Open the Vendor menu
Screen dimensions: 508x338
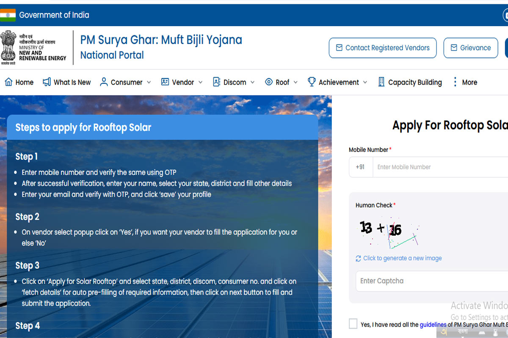[x=182, y=82]
